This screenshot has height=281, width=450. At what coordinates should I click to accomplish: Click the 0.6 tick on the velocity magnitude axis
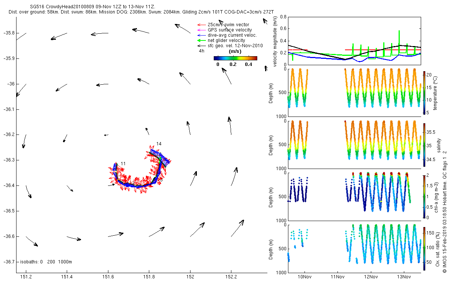pyautogui.click(x=283, y=29)
